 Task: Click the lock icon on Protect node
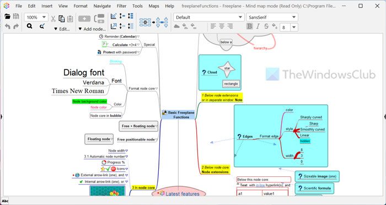[x=99, y=52]
